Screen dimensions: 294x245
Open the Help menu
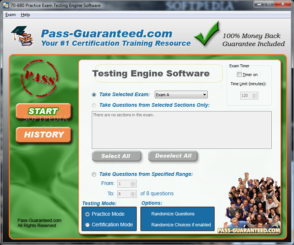[25, 15]
